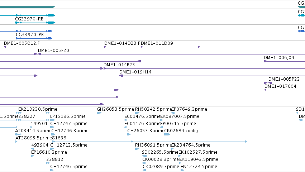Image resolution: width=305 pixels, height=172 pixels.
Task: Select the 338227 feature label
Action: coord(27,116)
